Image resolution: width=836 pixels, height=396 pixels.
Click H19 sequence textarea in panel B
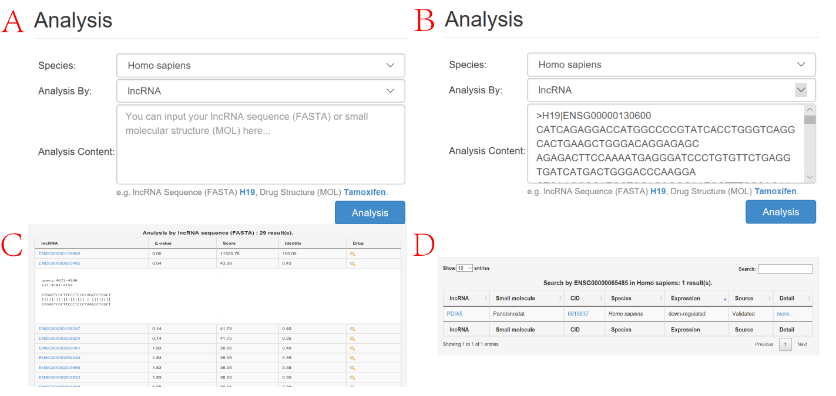666,144
